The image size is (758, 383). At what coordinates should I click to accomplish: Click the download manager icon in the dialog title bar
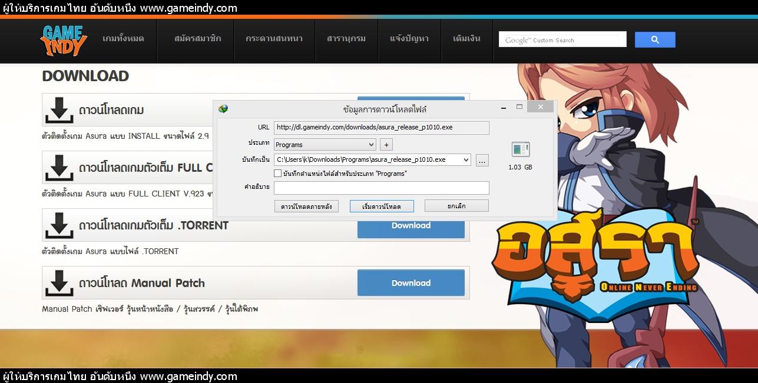tap(223, 109)
